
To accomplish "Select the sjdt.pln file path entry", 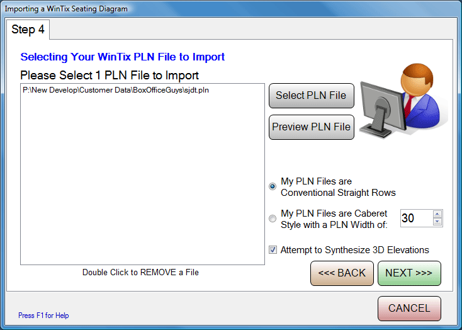I will 116,90.
